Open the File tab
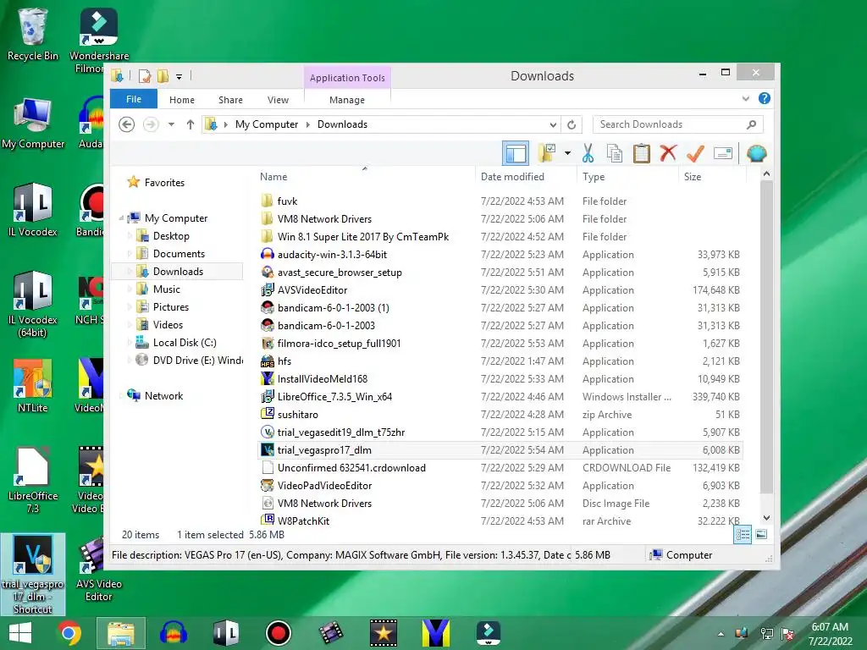This screenshot has height=650, width=867. point(134,99)
